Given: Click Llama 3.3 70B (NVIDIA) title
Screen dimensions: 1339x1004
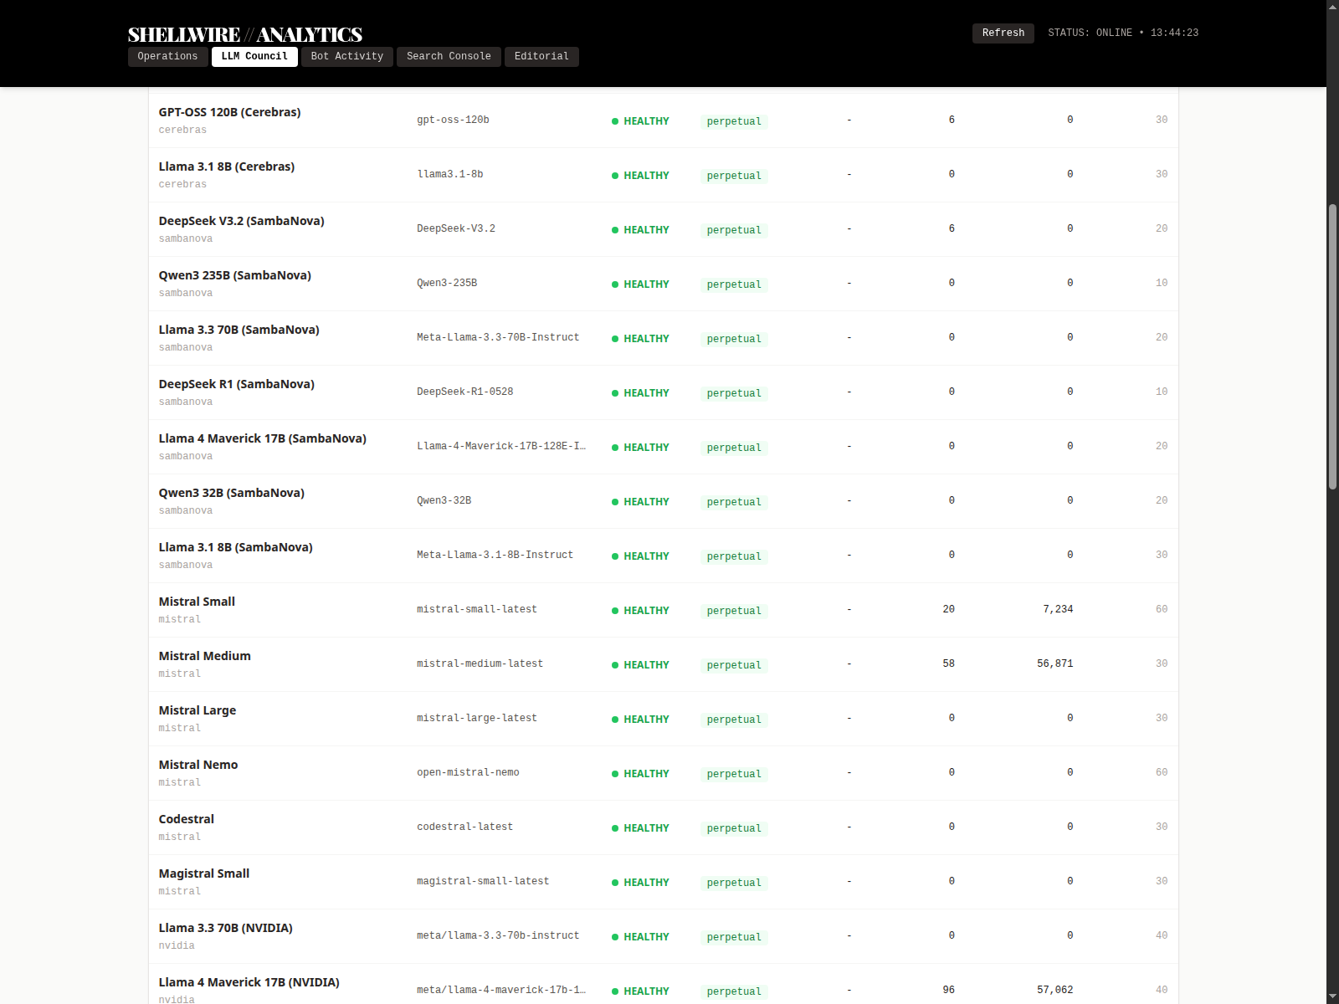Looking at the screenshot, I should (225, 928).
